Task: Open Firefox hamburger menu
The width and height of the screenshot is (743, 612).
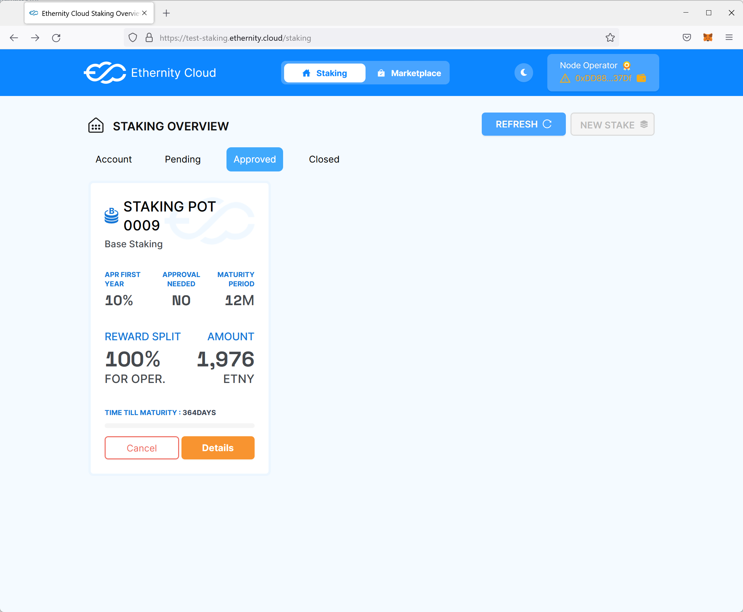Action: click(x=729, y=37)
